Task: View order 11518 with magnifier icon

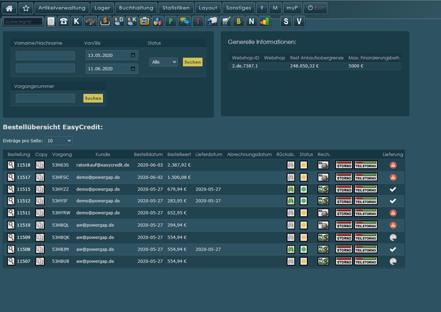Action: [x=11, y=165]
